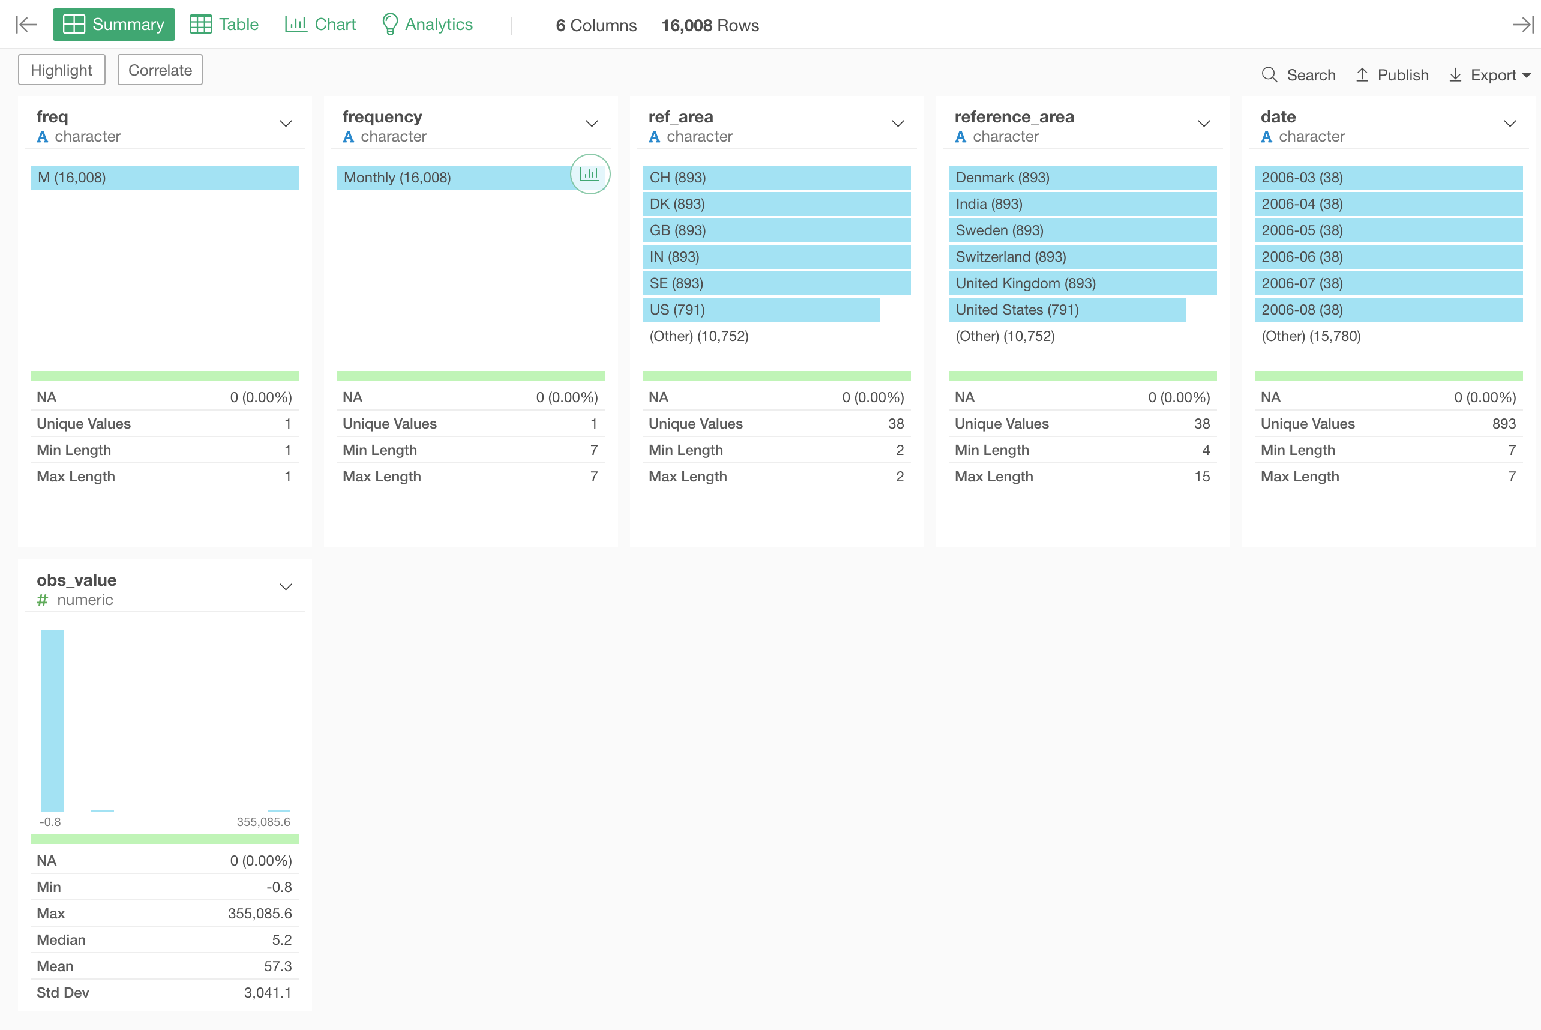This screenshot has width=1541, height=1030.
Task: Expand the freq column menu chevron
Action: click(x=286, y=124)
